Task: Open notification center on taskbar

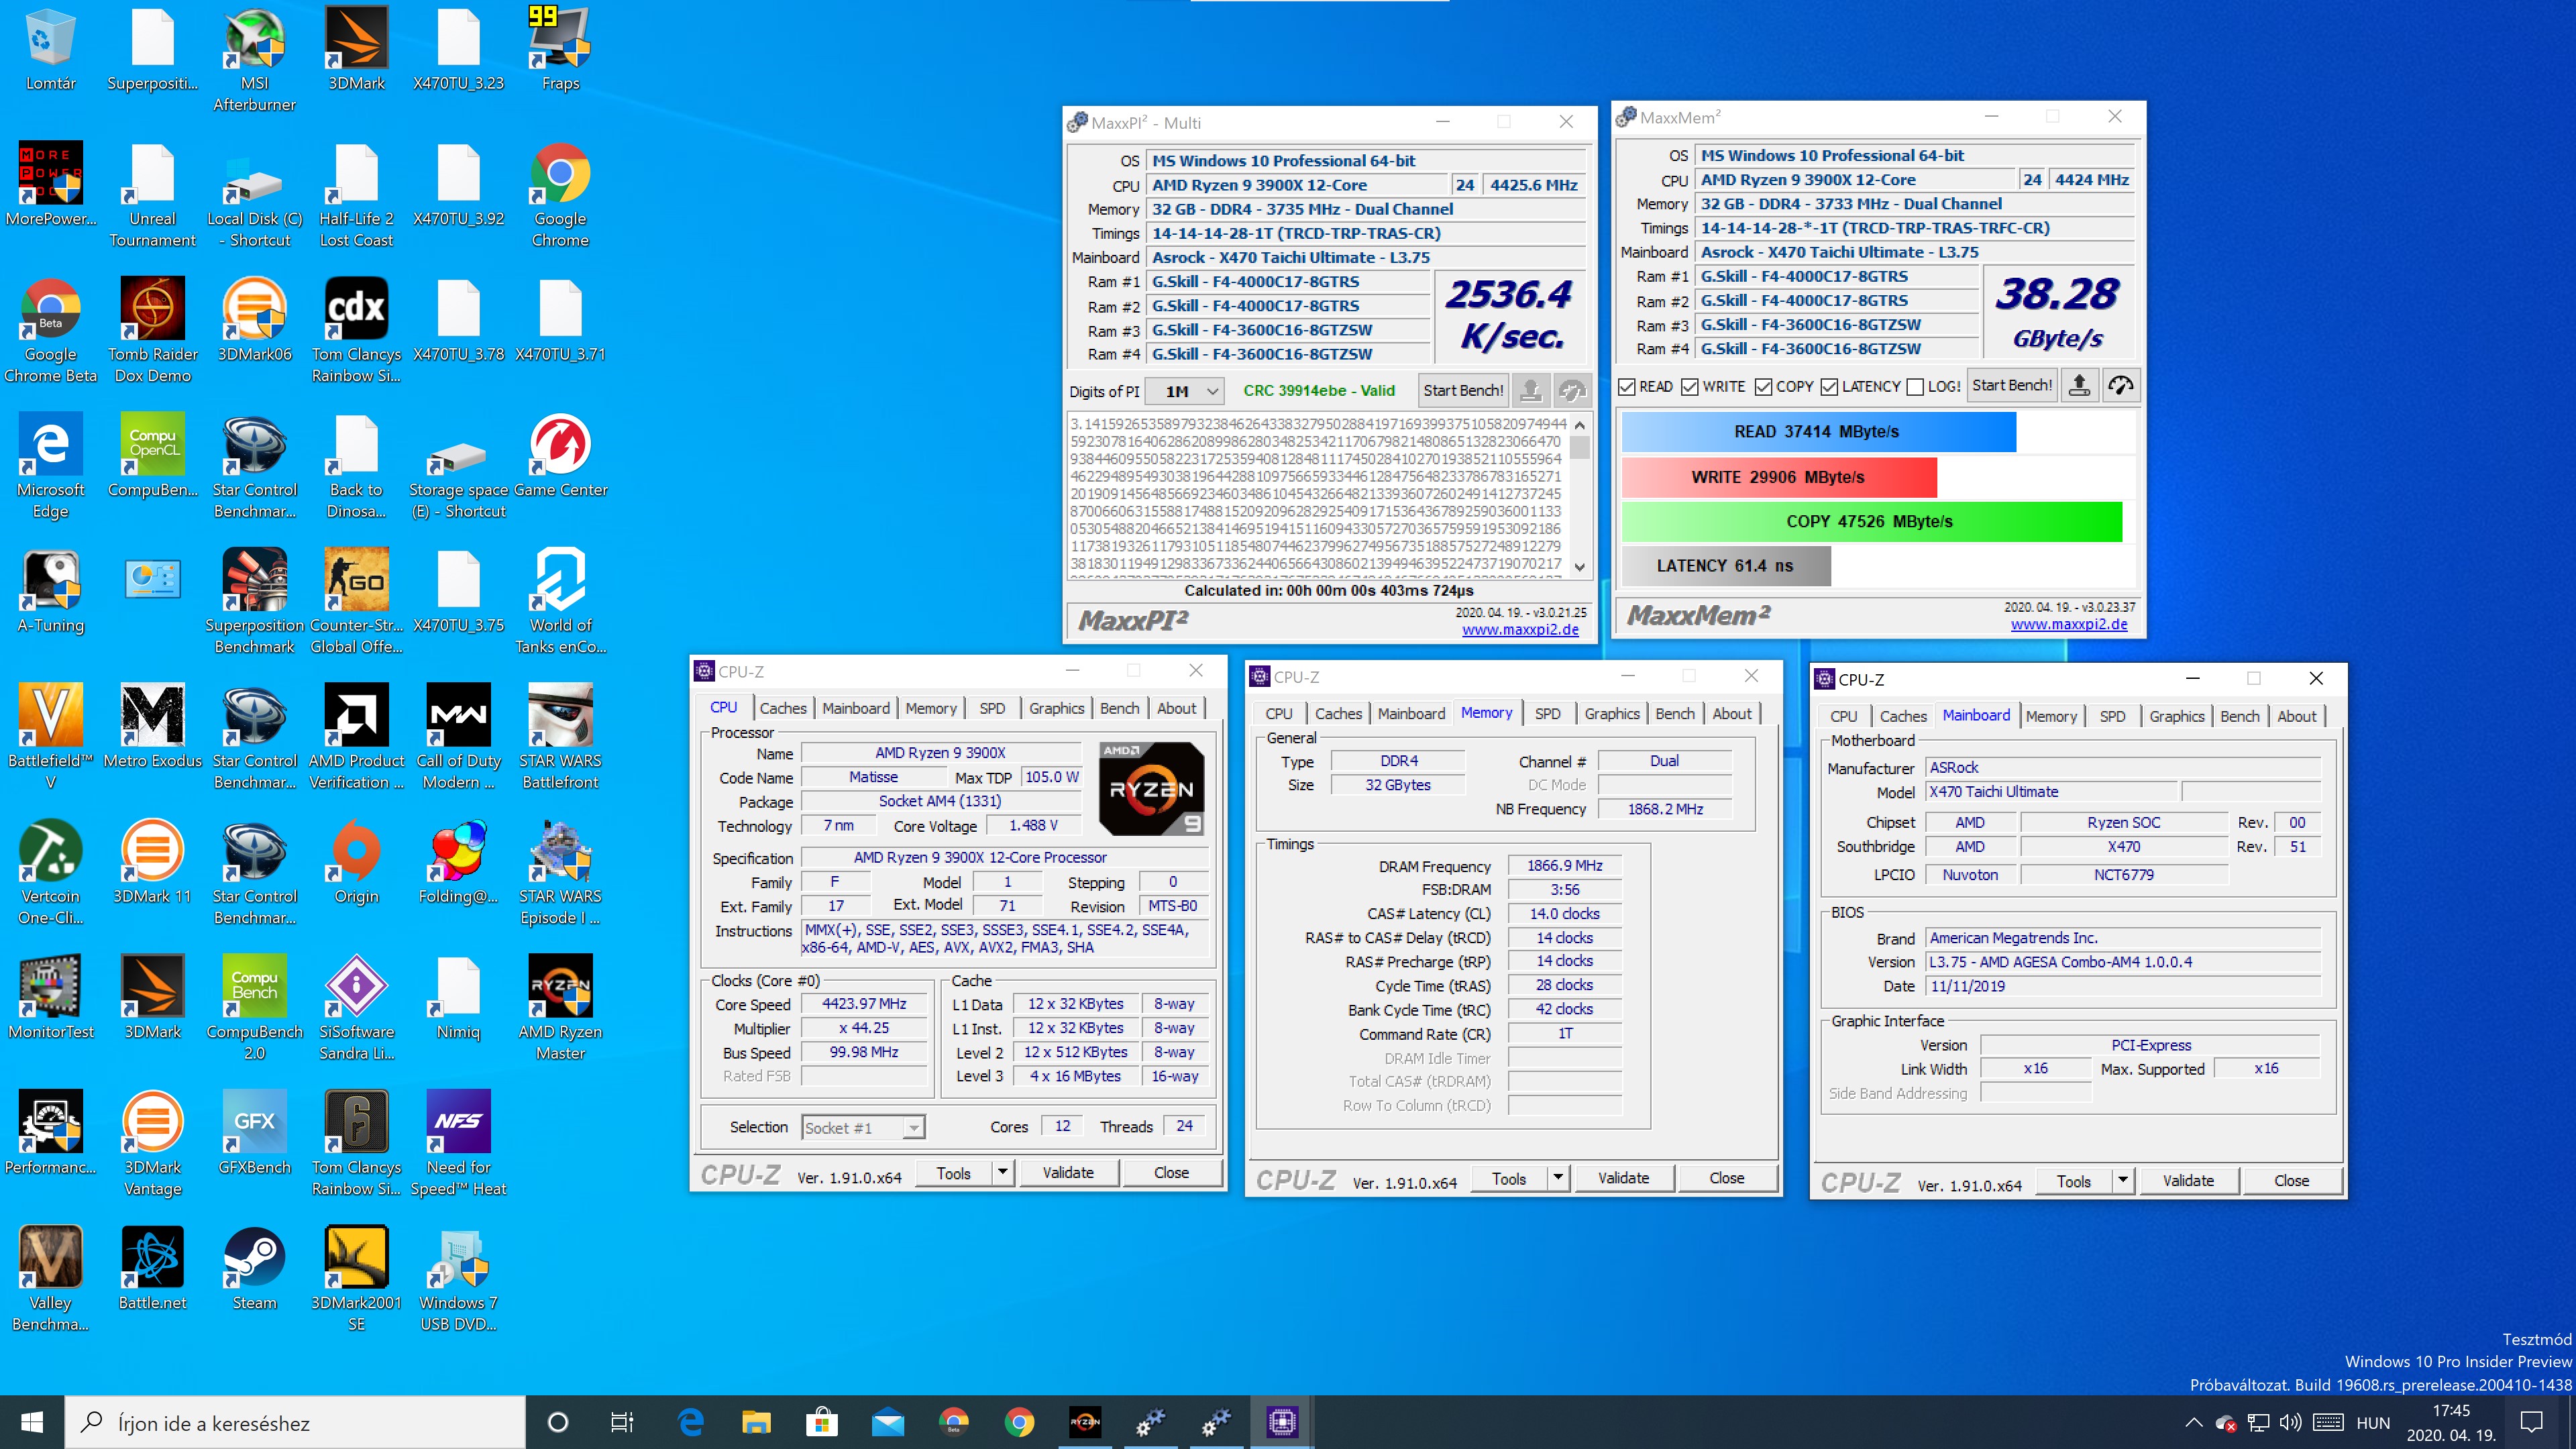Action: pyautogui.click(x=2532, y=1422)
